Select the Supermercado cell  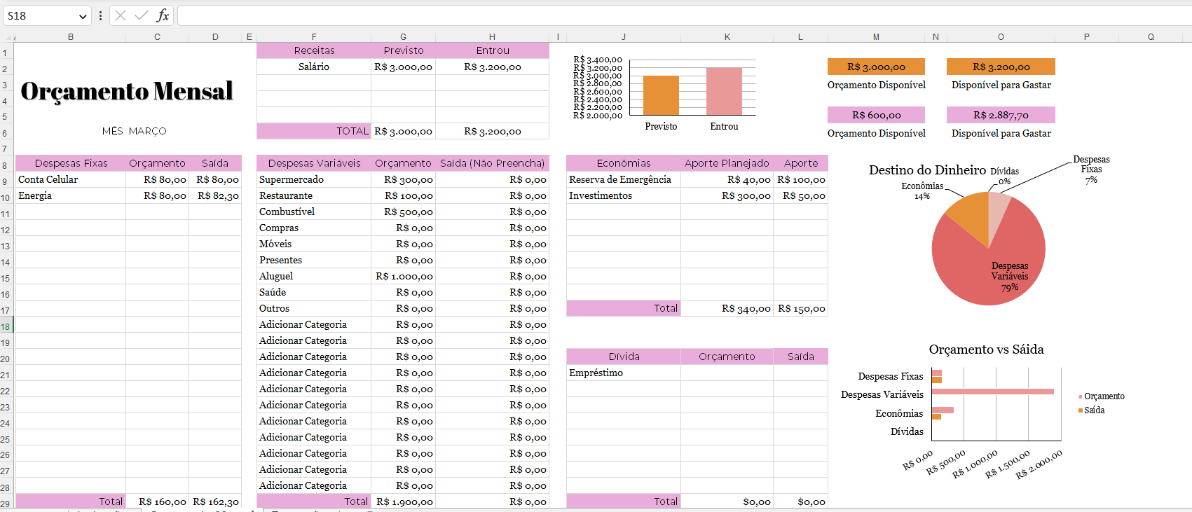tap(314, 179)
